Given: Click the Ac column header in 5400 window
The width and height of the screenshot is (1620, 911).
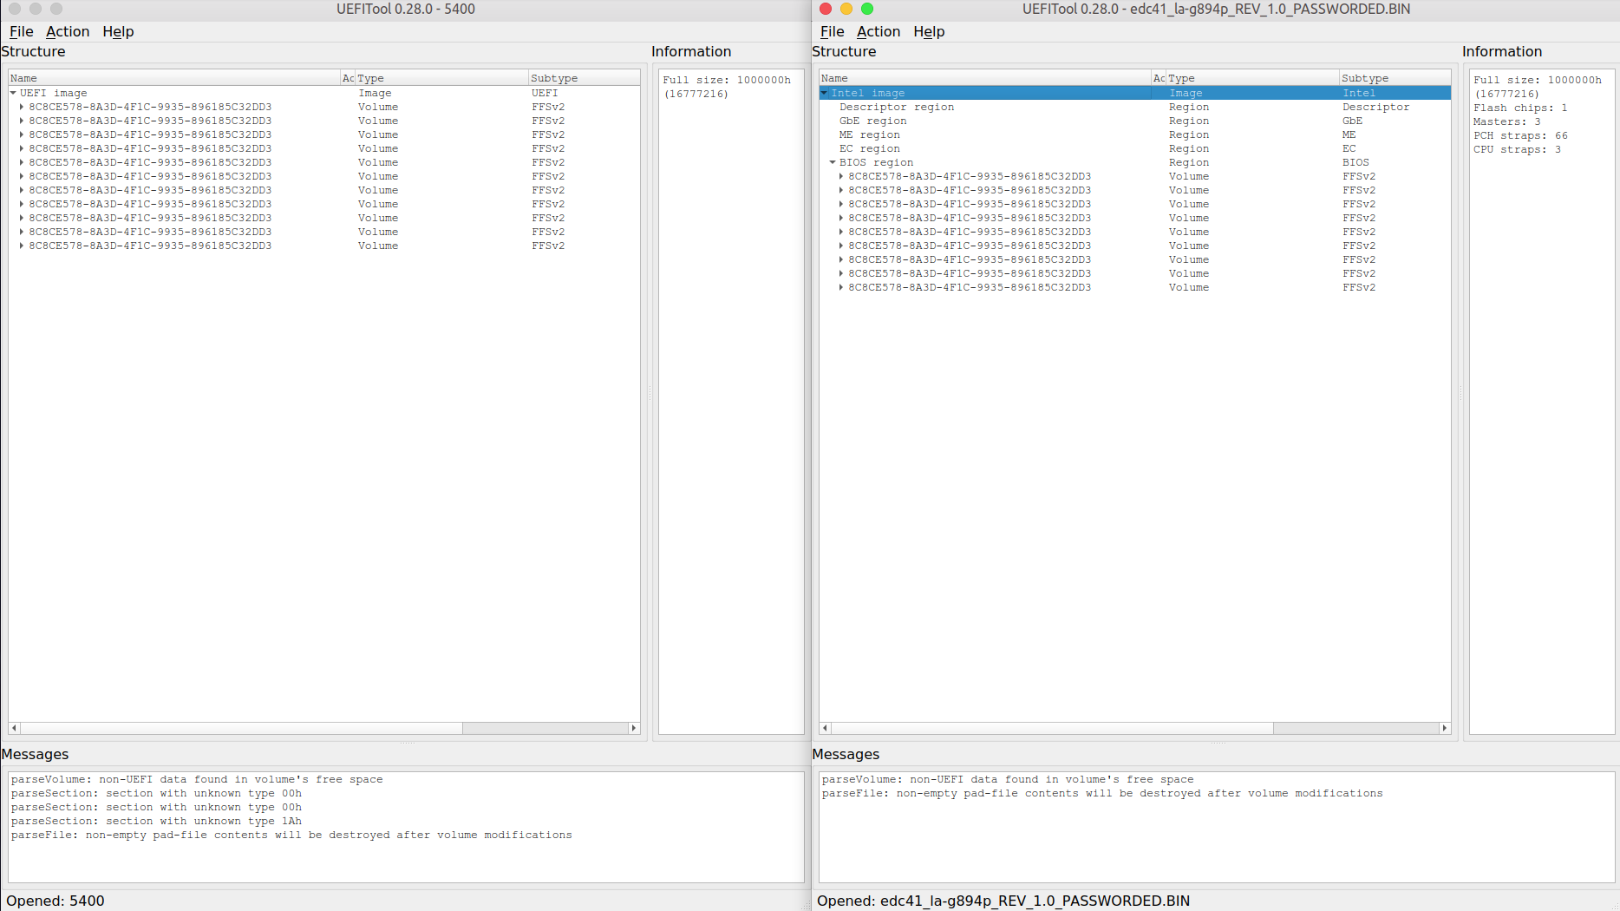Looking at the screenshot, I should 348,78.
